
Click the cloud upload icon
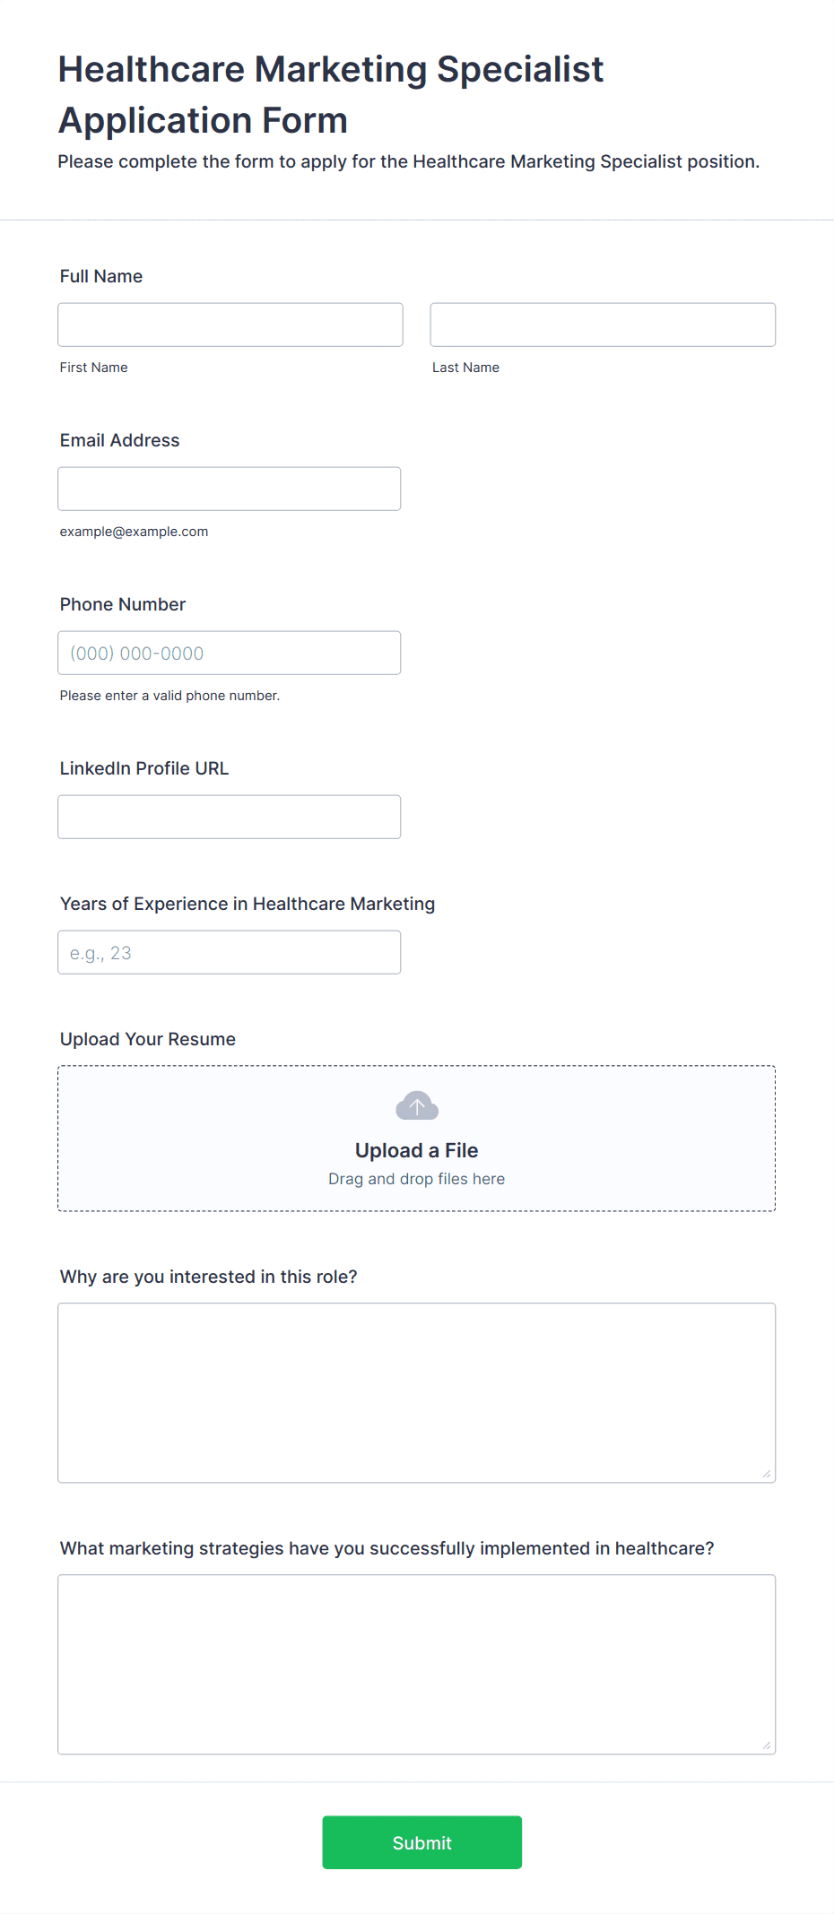pyautogui.click(x=417, y=1105)
